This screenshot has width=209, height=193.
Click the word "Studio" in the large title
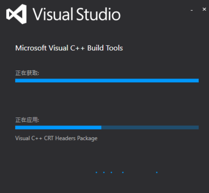(x=98, y=14)
